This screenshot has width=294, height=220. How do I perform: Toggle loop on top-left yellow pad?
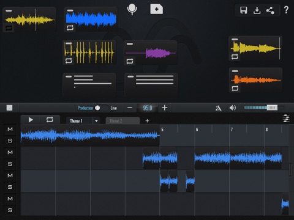(9, 28)
